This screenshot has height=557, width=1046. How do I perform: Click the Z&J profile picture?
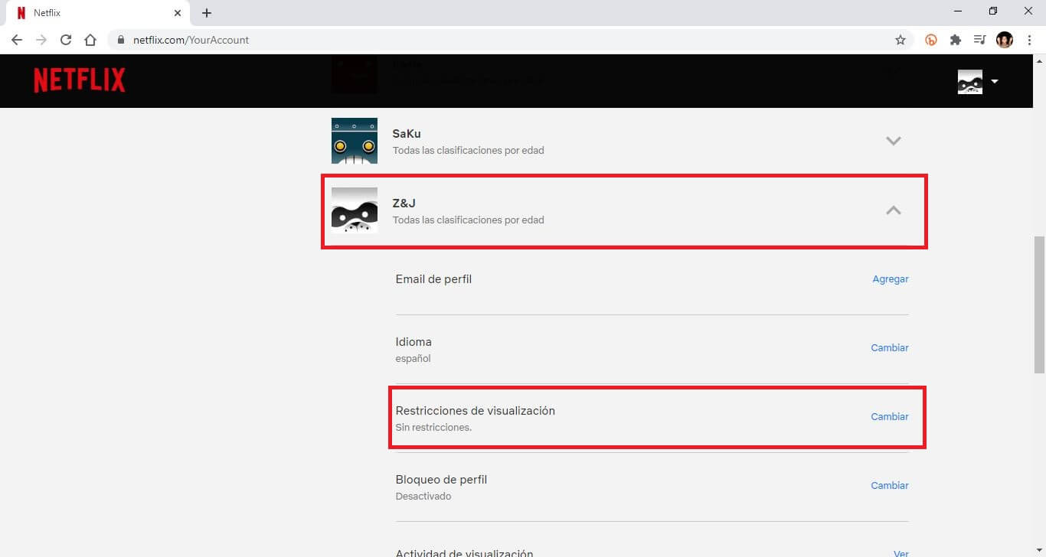click(355, 210)
